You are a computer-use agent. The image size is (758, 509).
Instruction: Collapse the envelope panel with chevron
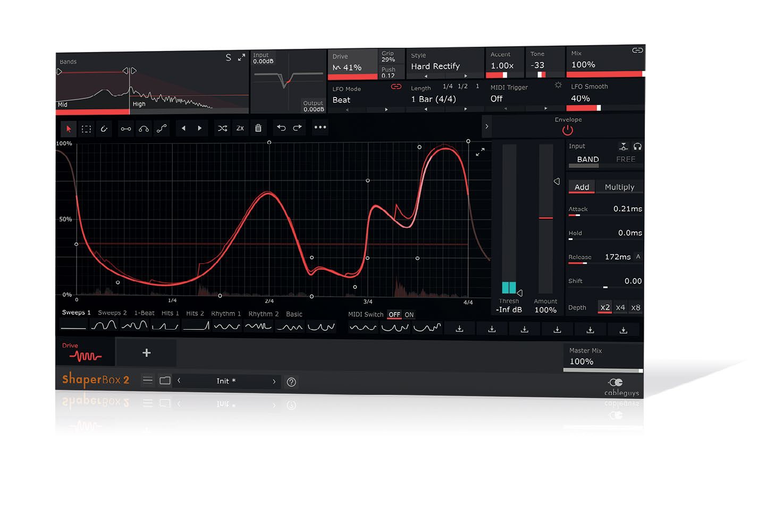(486, 126)
